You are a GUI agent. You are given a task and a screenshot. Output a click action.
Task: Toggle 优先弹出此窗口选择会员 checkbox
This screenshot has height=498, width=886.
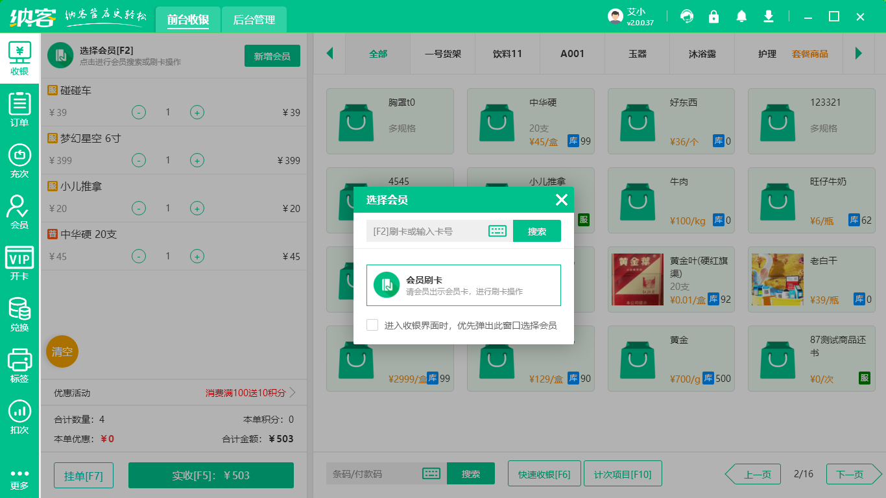[x=372, y=325]
